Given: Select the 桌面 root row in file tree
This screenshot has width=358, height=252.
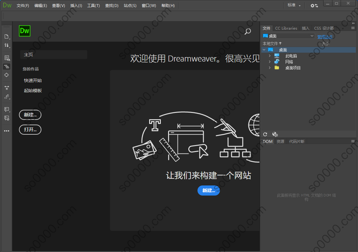Looking at the screenshot, I should pos(309,50).
